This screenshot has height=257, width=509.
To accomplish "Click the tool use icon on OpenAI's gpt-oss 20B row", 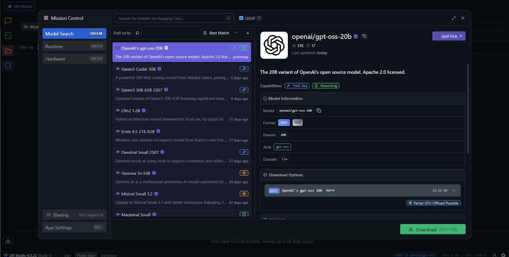I will pyautogui.click(x=234, y=48).
